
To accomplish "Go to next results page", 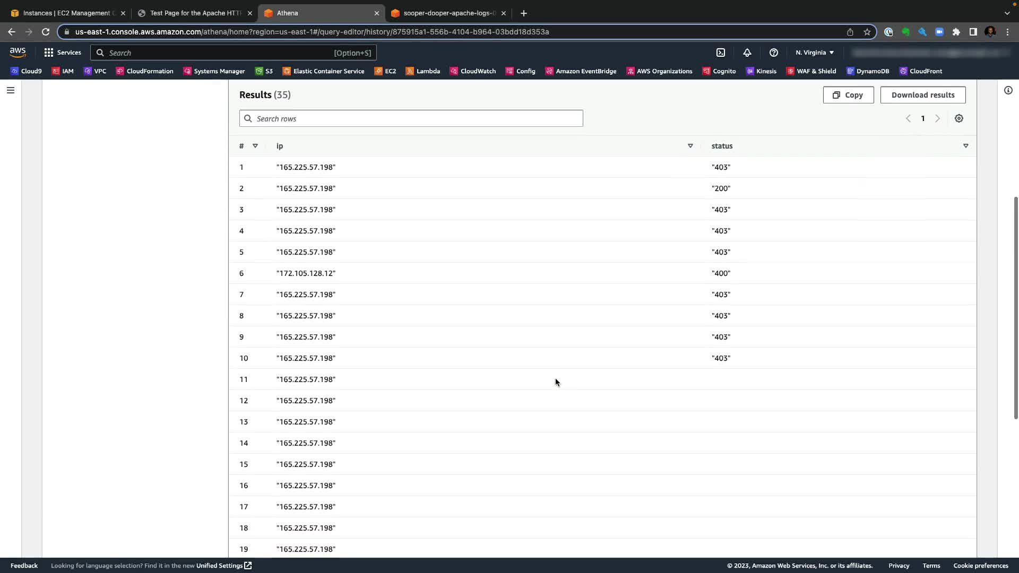I will [937, 118].
